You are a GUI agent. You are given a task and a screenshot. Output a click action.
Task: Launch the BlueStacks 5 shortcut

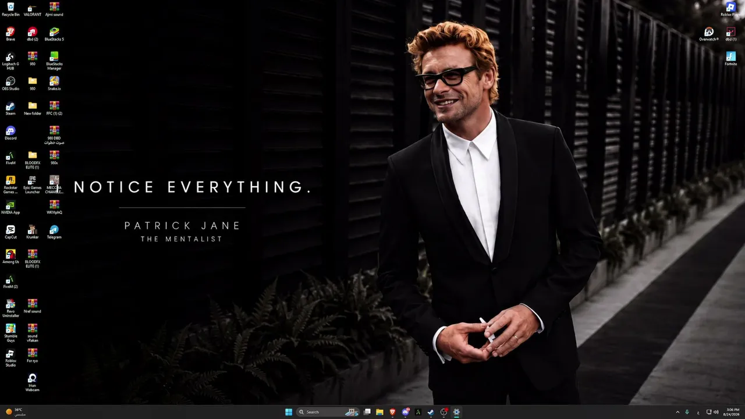tap(54, 34)
